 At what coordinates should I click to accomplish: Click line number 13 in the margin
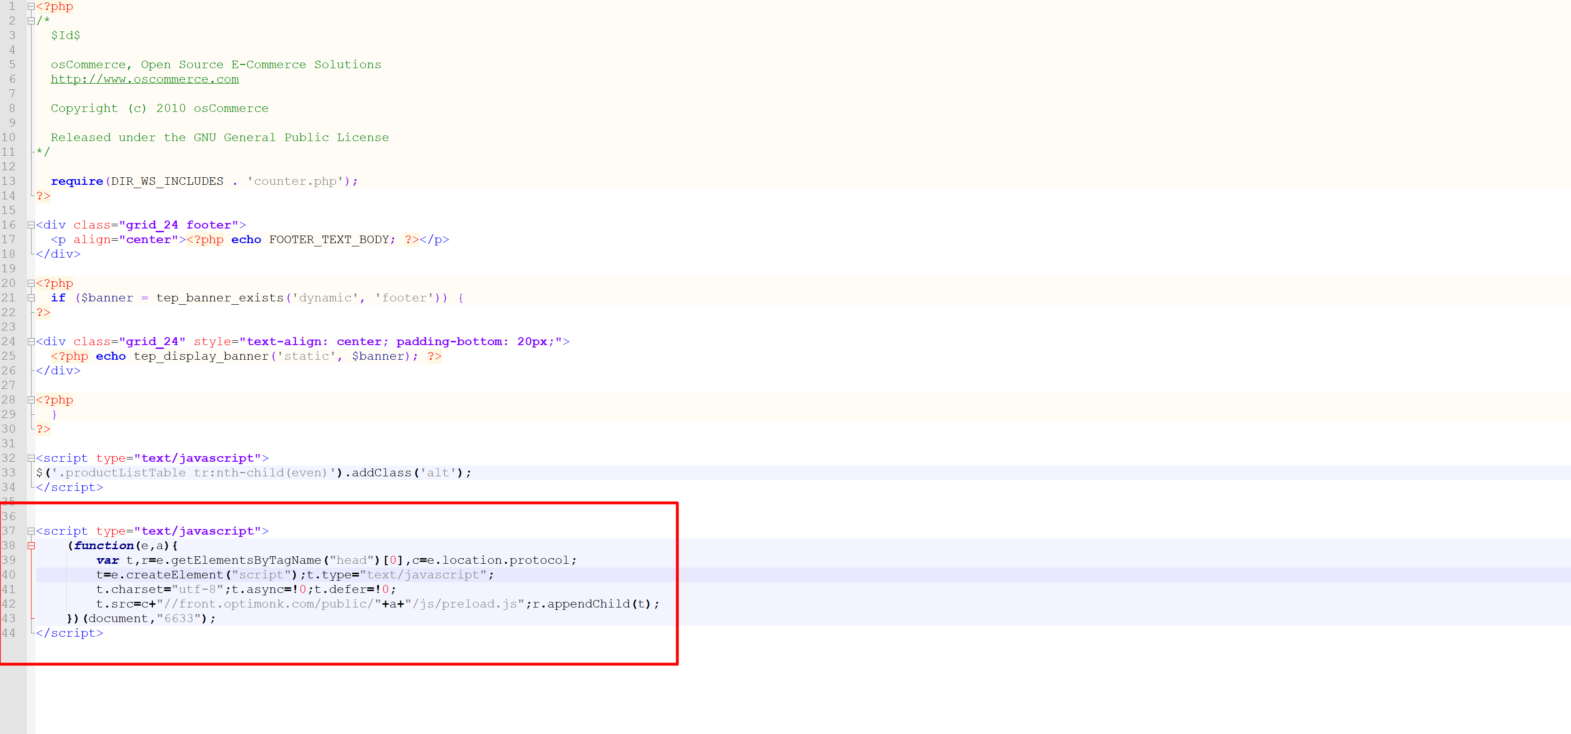click(x=8, y=181)
